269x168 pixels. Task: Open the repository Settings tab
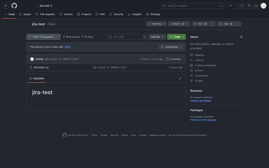[153, 14]
